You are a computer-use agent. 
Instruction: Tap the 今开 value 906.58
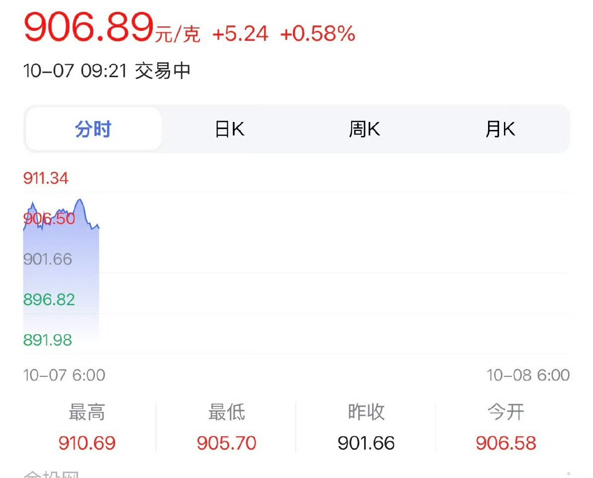click(x=506, y=443)
